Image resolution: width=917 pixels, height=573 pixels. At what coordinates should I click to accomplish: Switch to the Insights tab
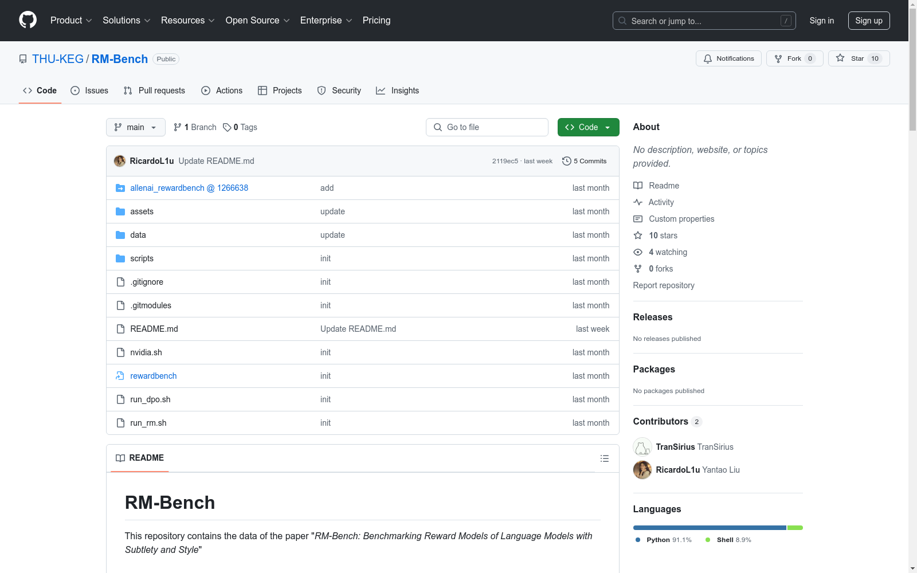pos(398,91)
